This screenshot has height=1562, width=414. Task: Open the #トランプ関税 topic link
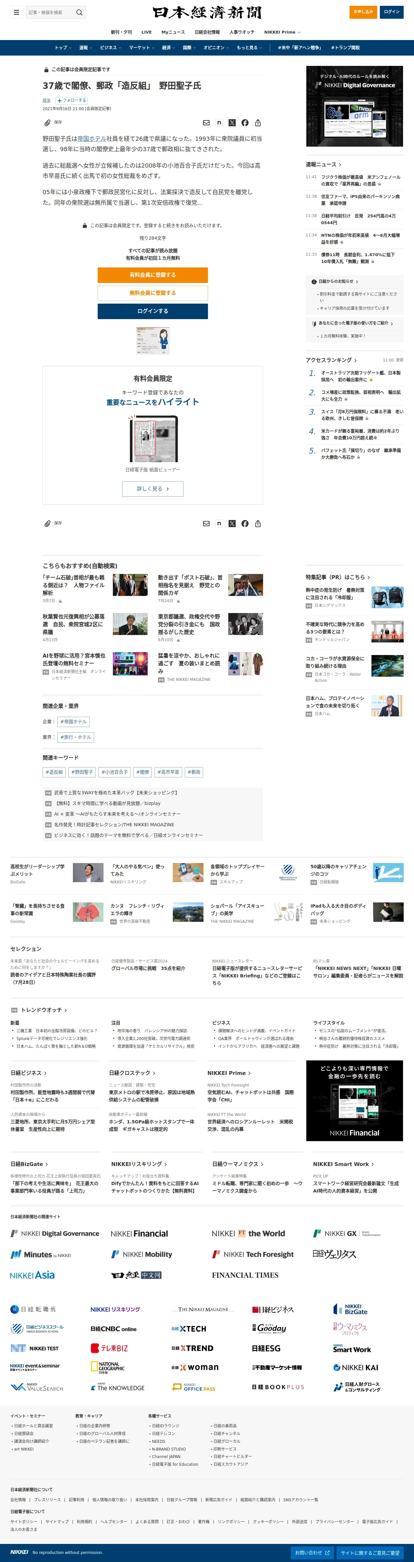345,47
